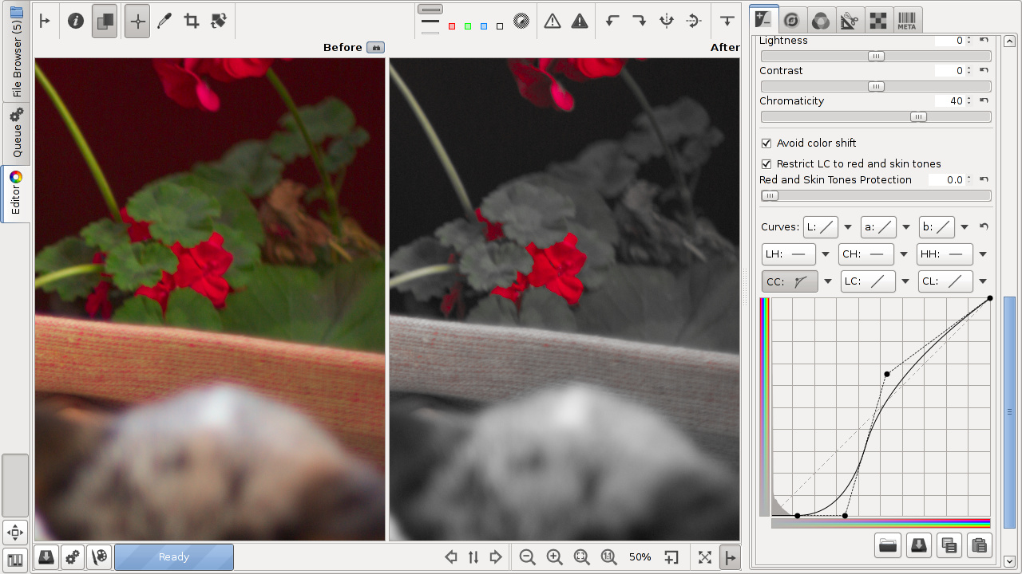The width and height of the screenshot is (1022, 574).
Task: Select the crop tool
Action: pyautogui.click(x=192, y=22)
